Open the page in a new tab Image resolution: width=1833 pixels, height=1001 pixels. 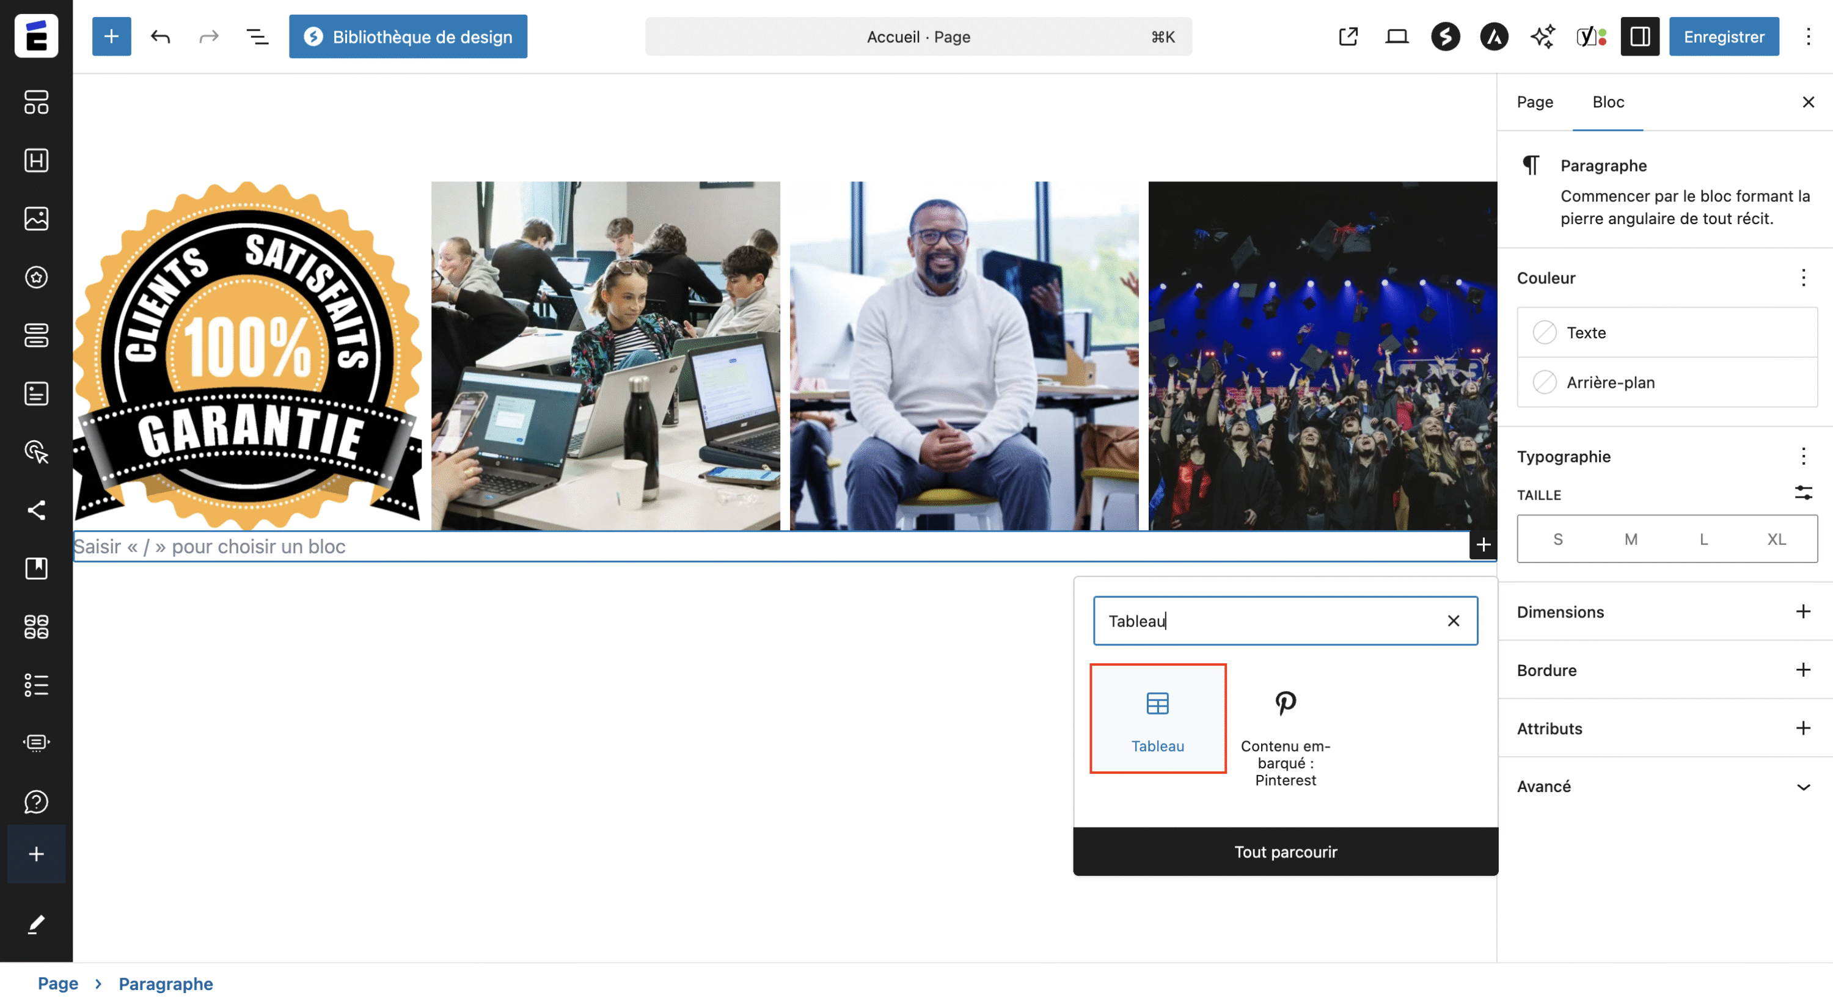(x=1348, y=36)
